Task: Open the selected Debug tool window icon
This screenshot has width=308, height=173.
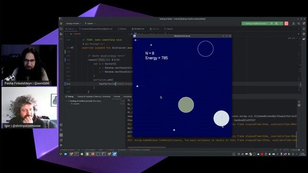Action: [x=61, y=135]
